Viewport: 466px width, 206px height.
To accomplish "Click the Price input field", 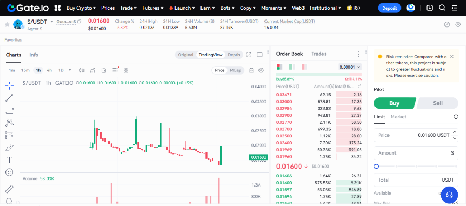I will click(x=416, y=135).
